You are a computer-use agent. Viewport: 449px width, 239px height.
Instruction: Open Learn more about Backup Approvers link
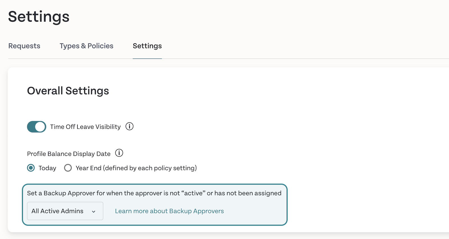coord(169,211)
